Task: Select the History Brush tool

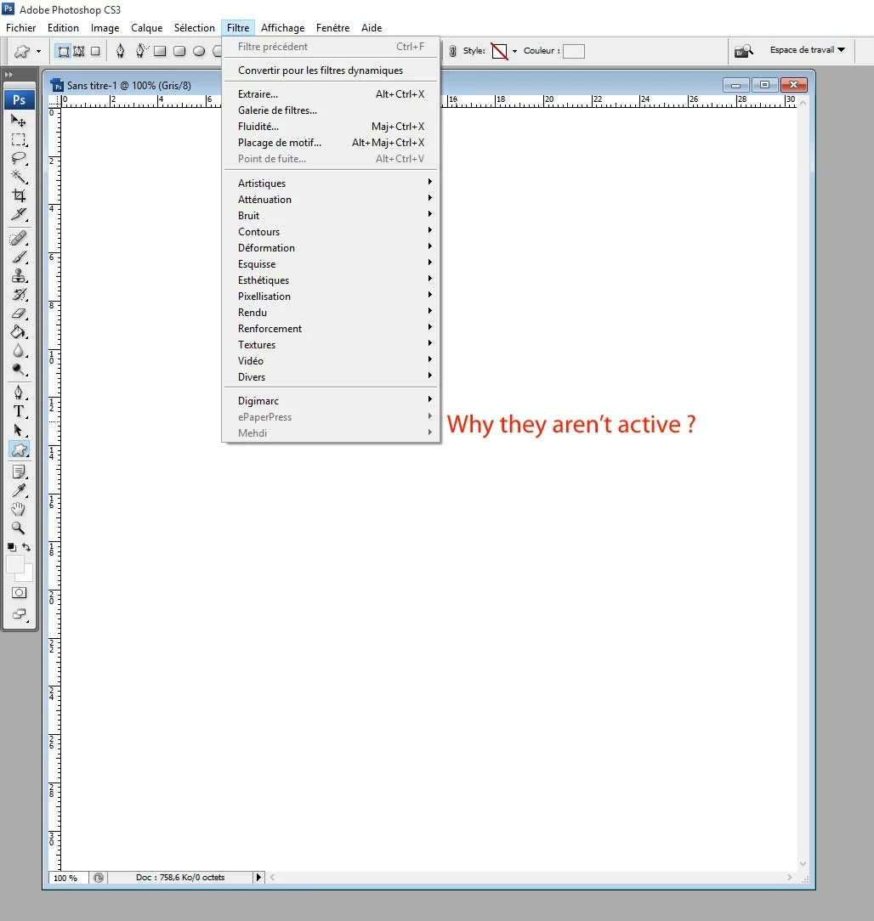Action: [19, 294]
